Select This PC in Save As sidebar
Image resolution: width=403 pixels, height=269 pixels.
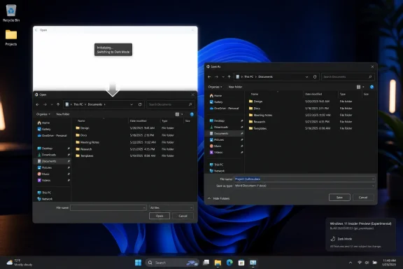216,165
